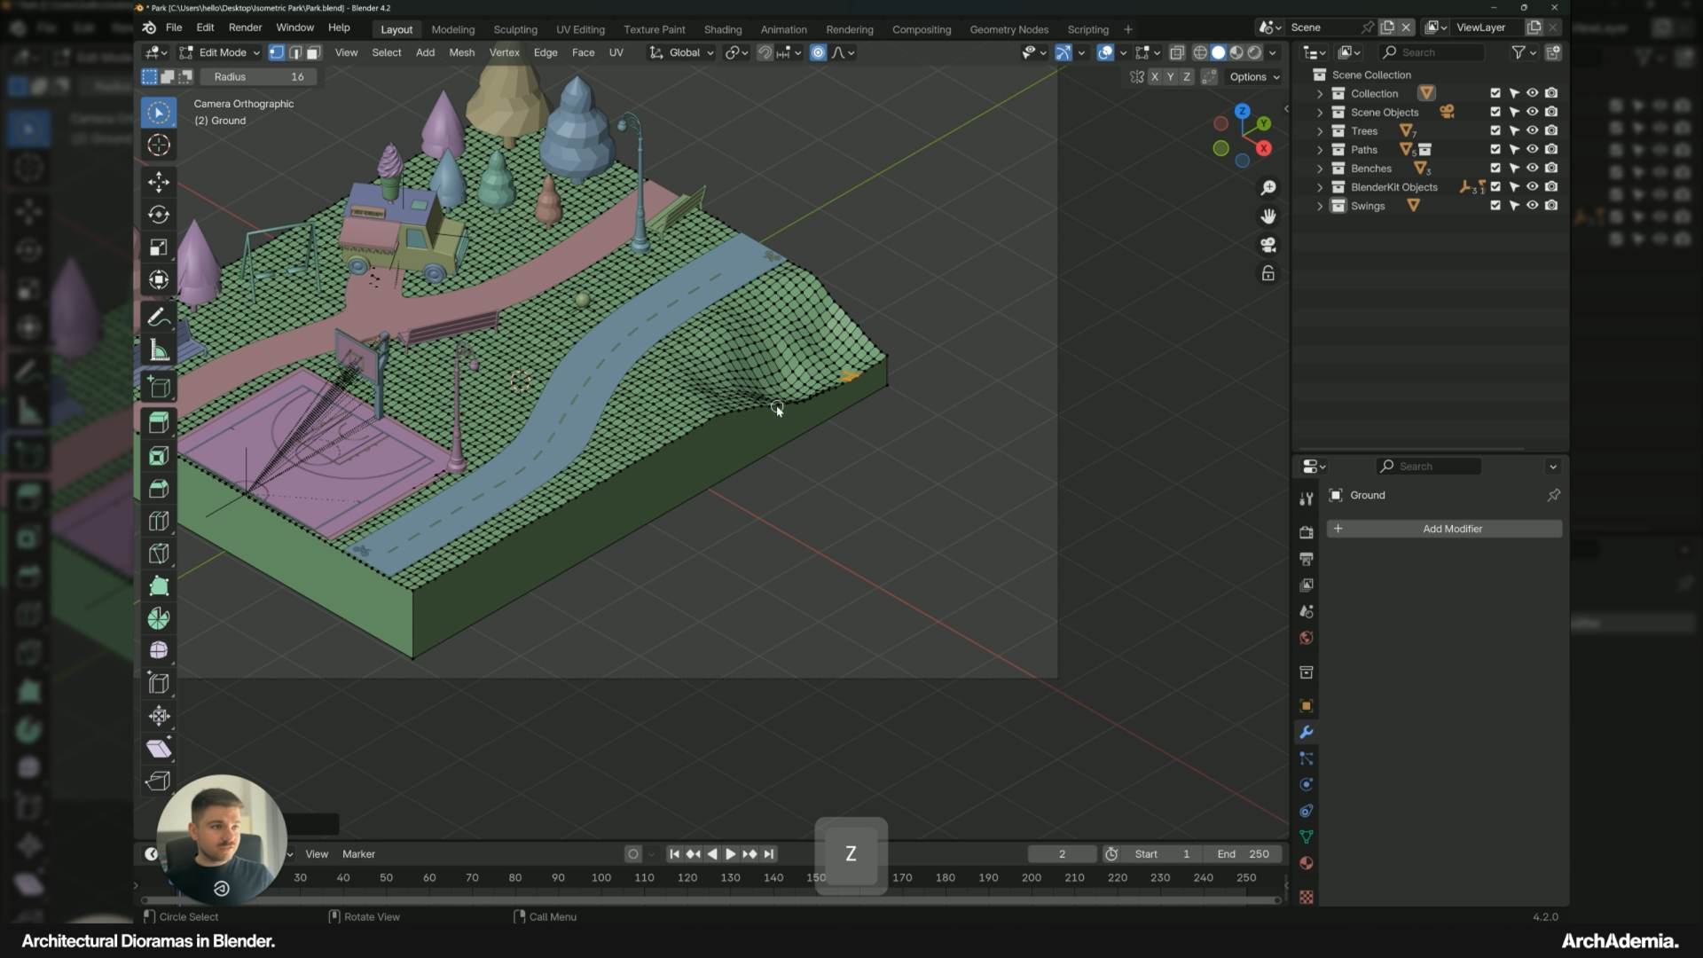Activate the Knife tool
1703x958 pixels.
point(159,554)
